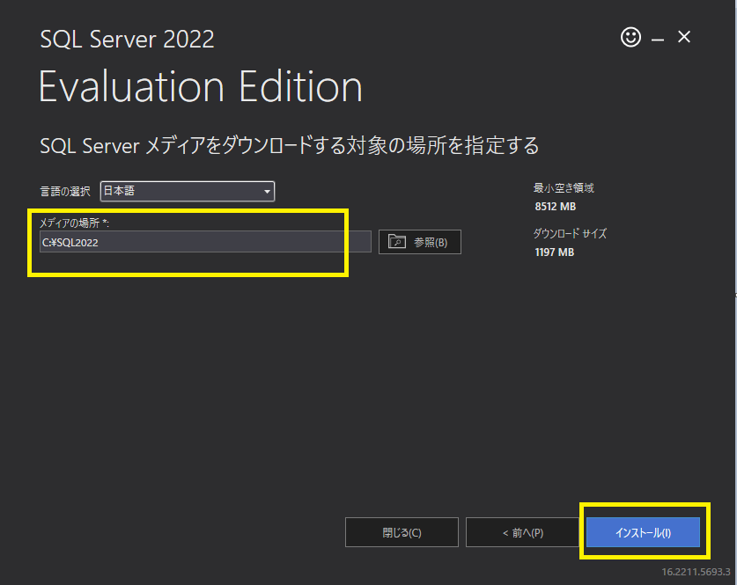The image size is (737, 585).
Task: Click the version number 16.2211.5693.3
Action: 696,572
